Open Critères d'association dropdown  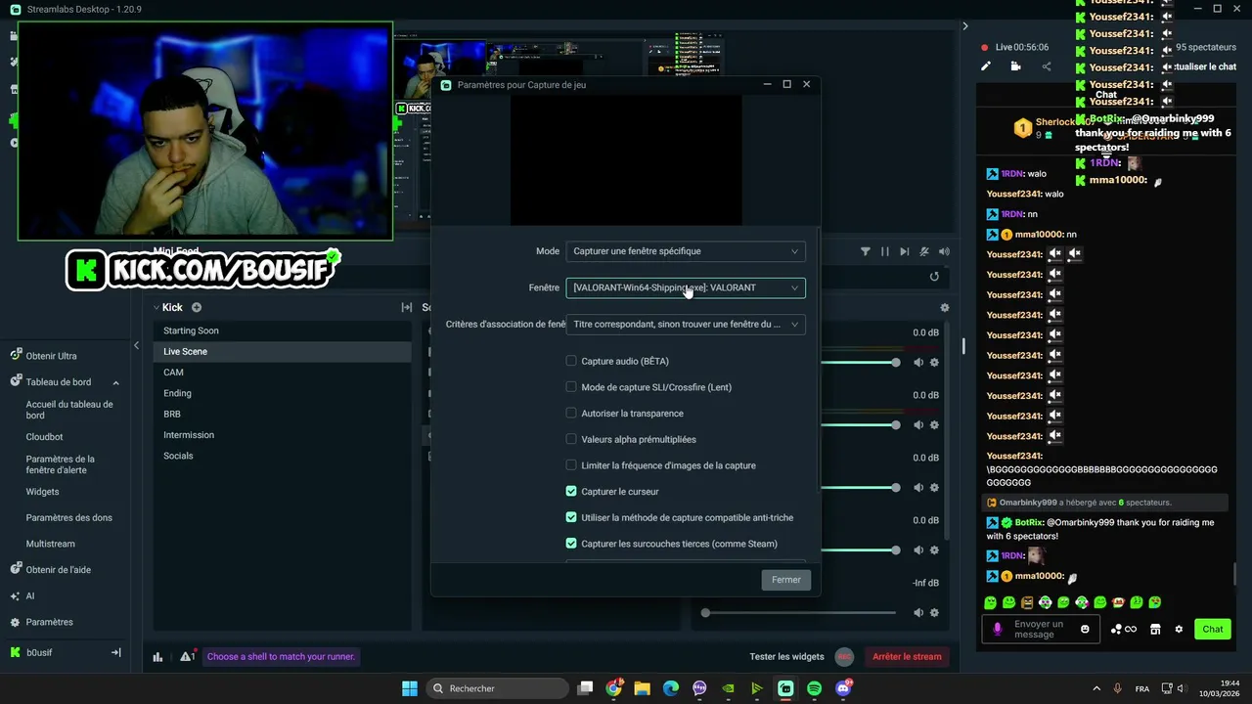pos(686,324)
